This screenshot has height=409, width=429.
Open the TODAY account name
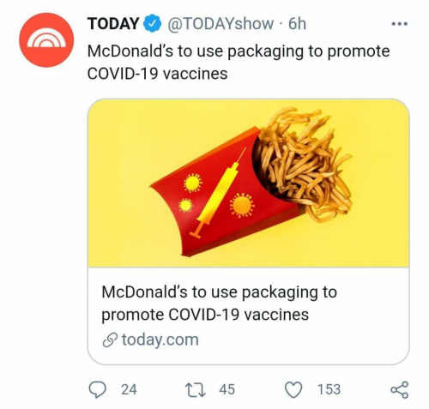pyautogui.click(x=113, y=24)
